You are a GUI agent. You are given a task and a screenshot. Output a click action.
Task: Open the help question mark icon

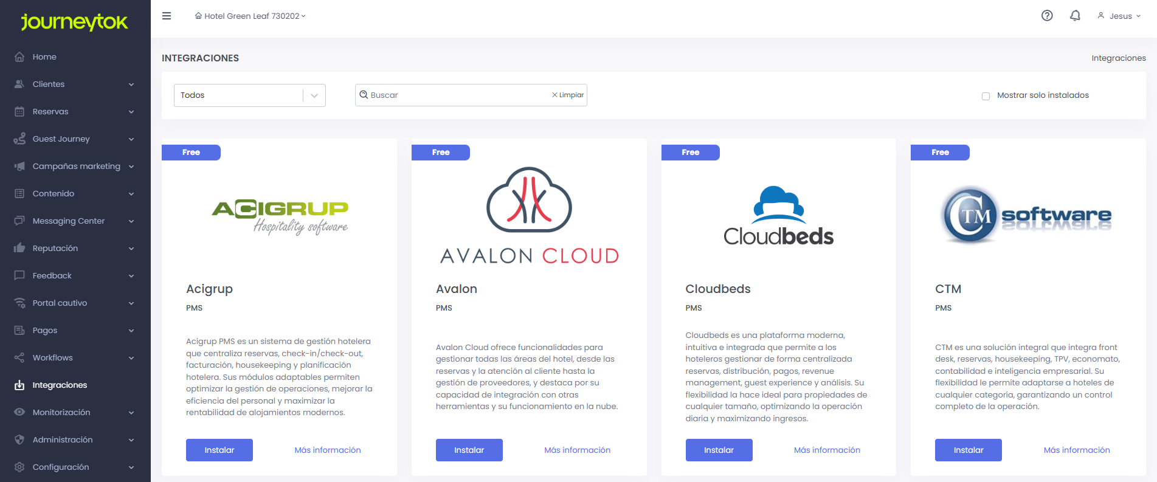click(x=1046, y=16)
